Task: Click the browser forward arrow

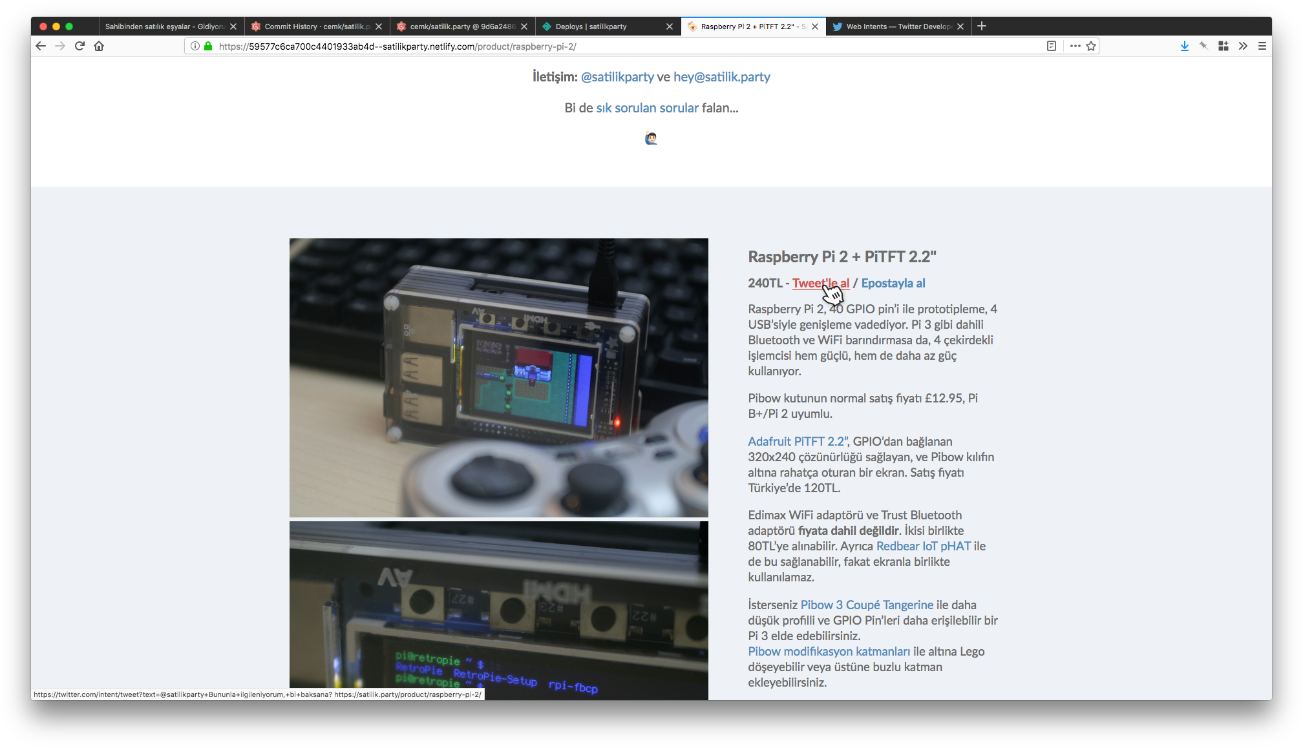Action: pos(60,46)
